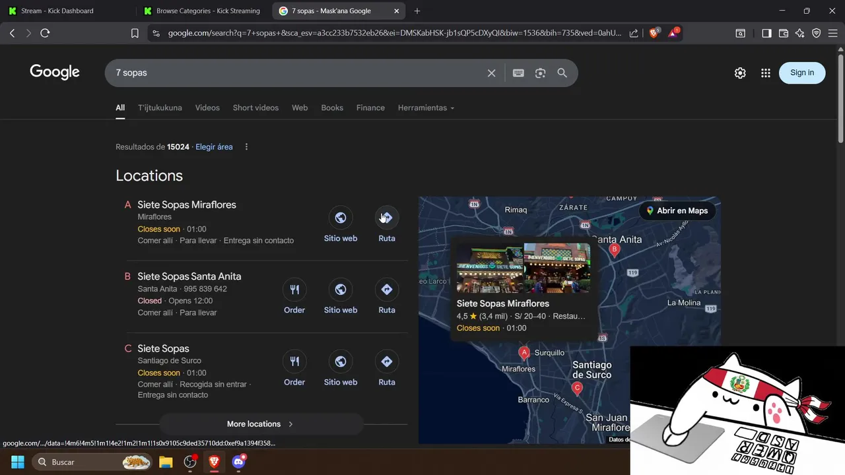The image size is (845, 475).
Task: Open the Google apps grid
Action: coord(766,73)
